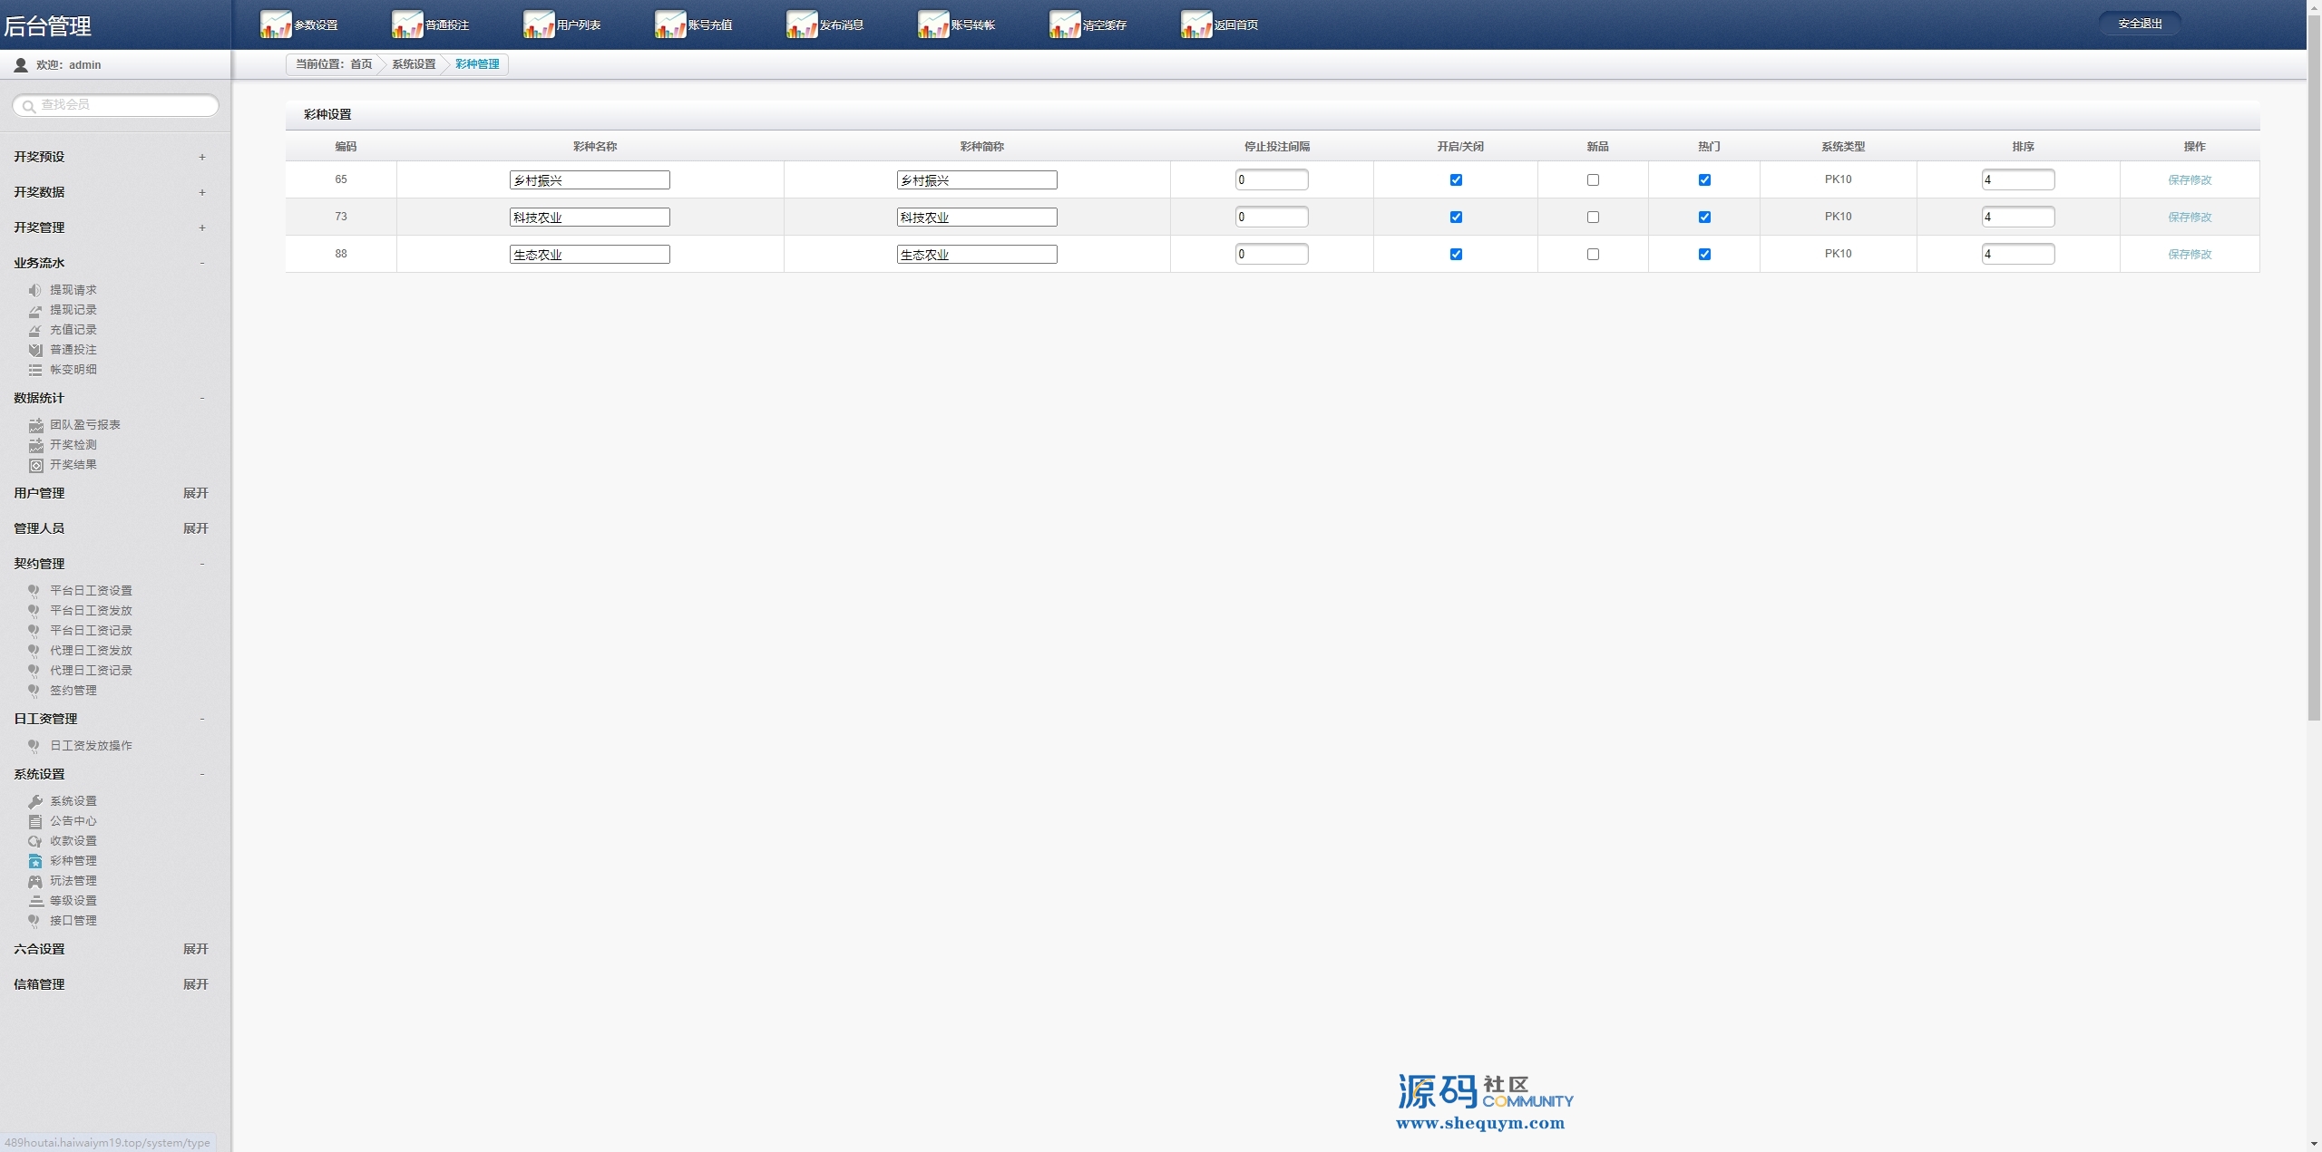Expand 用户管理 using 展开
Viewport: 2322px width, 1152px height.
[x=195, y=493]
